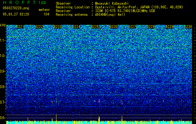
Task: Click the 0224 time marker
Action: pos(76,27)
